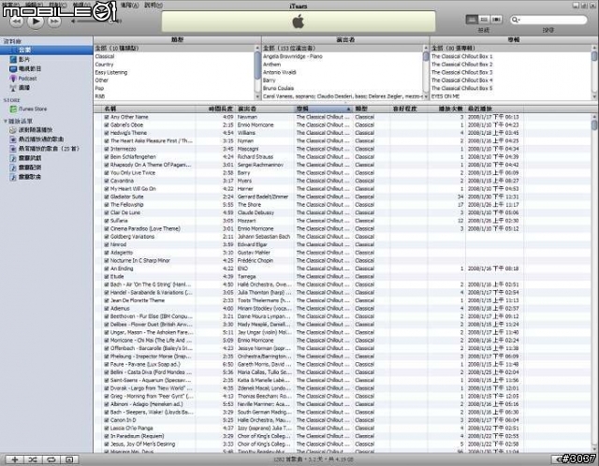Click the artist list scroll-up arrow
This screenshot has width=599, height=466.
coord(426,48)
